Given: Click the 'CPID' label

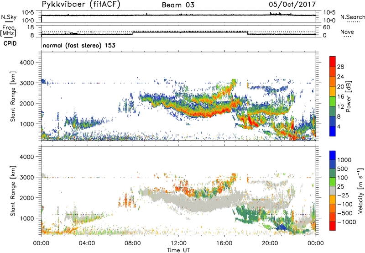Looking at the screenshot, I should (x=10, y=43).
